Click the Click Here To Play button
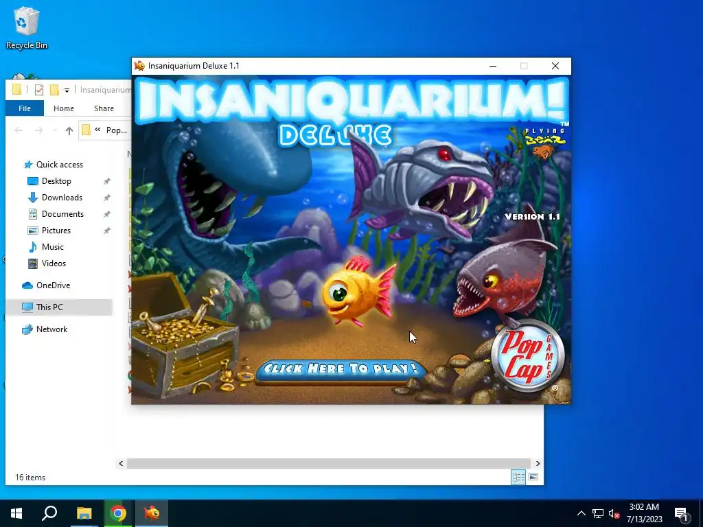This screenshot has height=527, width=703. pyautogui.click(x=341, y=369)
